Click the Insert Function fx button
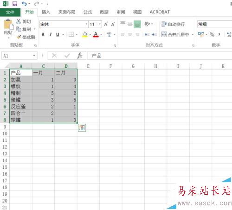Screen dimensions: 232x210 [80, 56]
